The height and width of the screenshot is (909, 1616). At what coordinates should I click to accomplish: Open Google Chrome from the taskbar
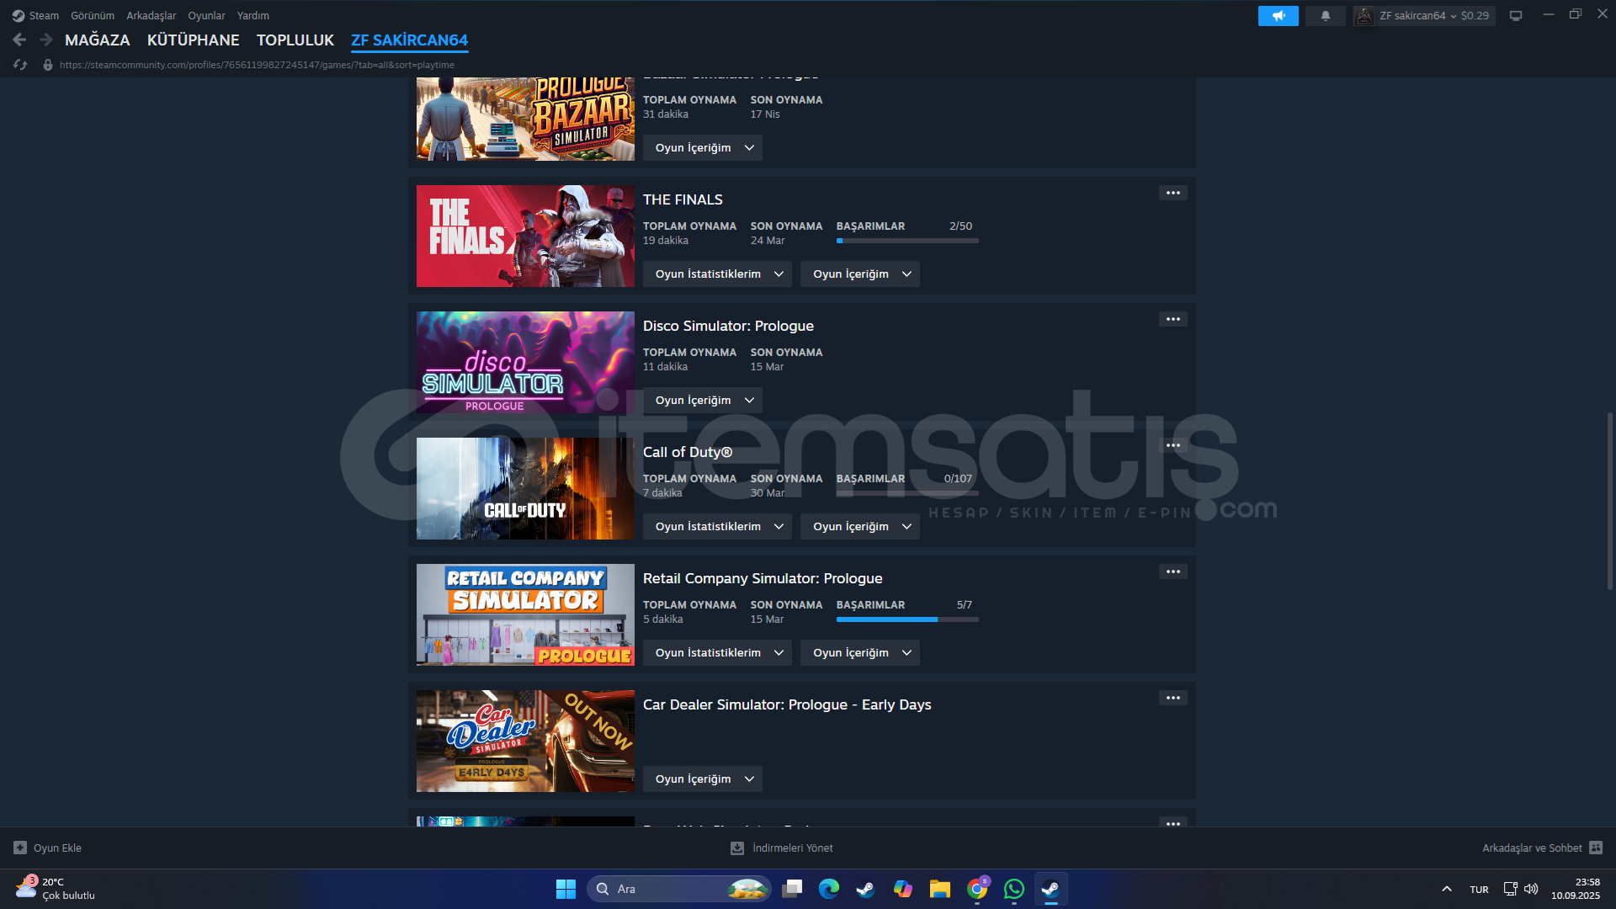(x=977, y=889)
